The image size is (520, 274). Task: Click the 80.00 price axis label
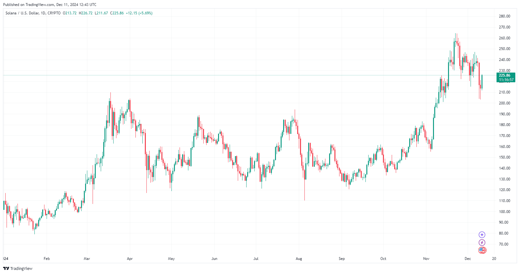(503, 233)
